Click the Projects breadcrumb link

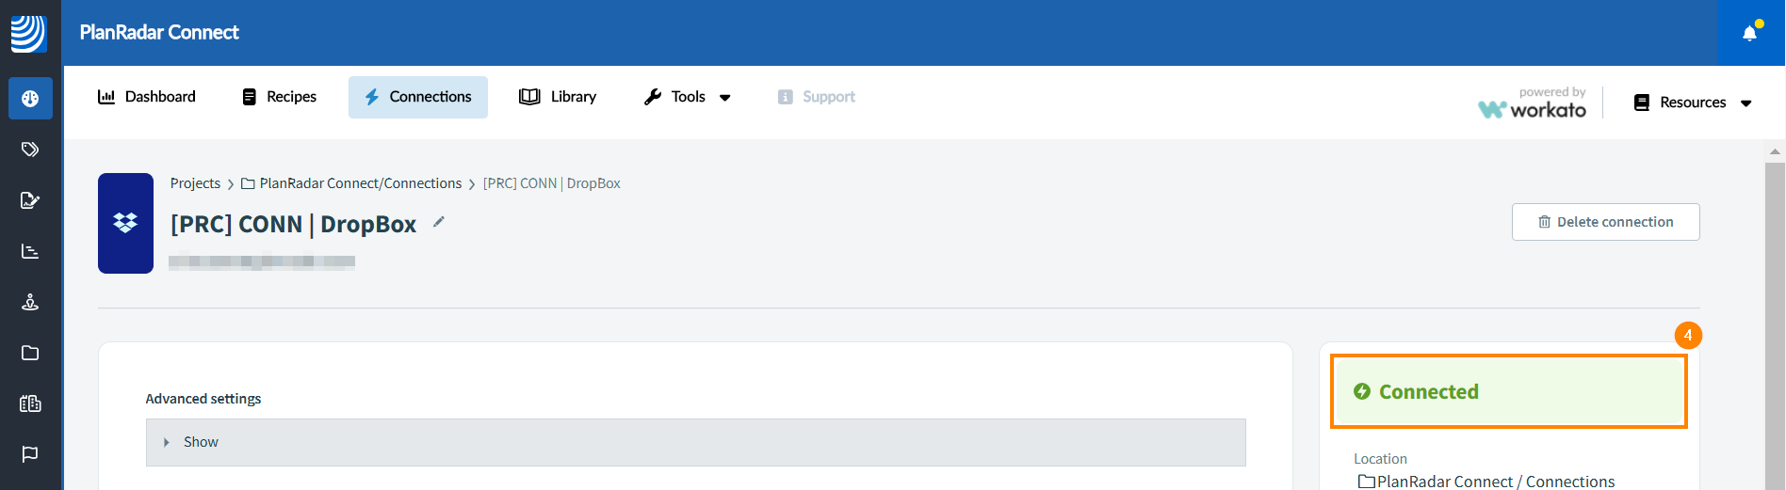tap(195, 183)
